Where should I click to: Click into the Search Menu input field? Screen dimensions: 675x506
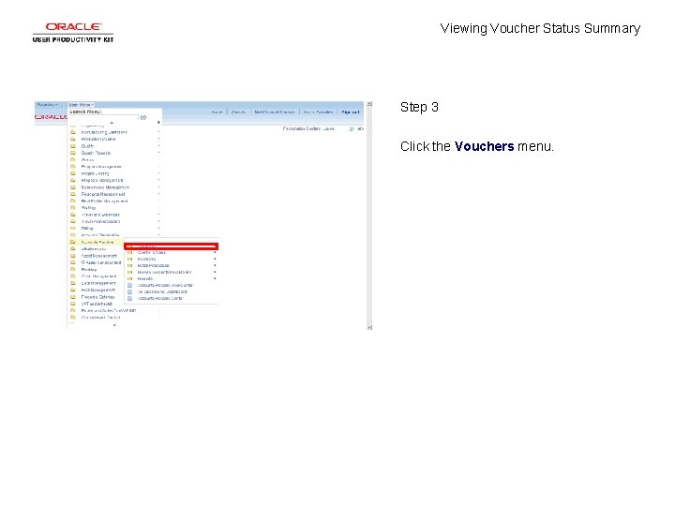[x=103, y=117]
